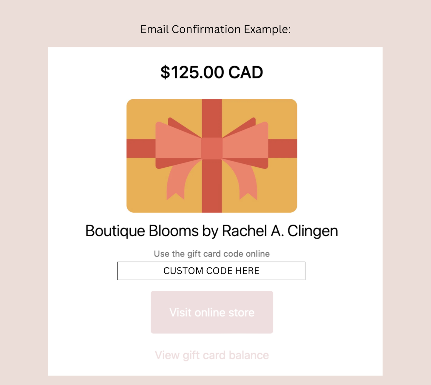Click the word "Clingen" in the store name
This screenshot has width=431, height=385.
pyautogui.click(x=313, y=231)
